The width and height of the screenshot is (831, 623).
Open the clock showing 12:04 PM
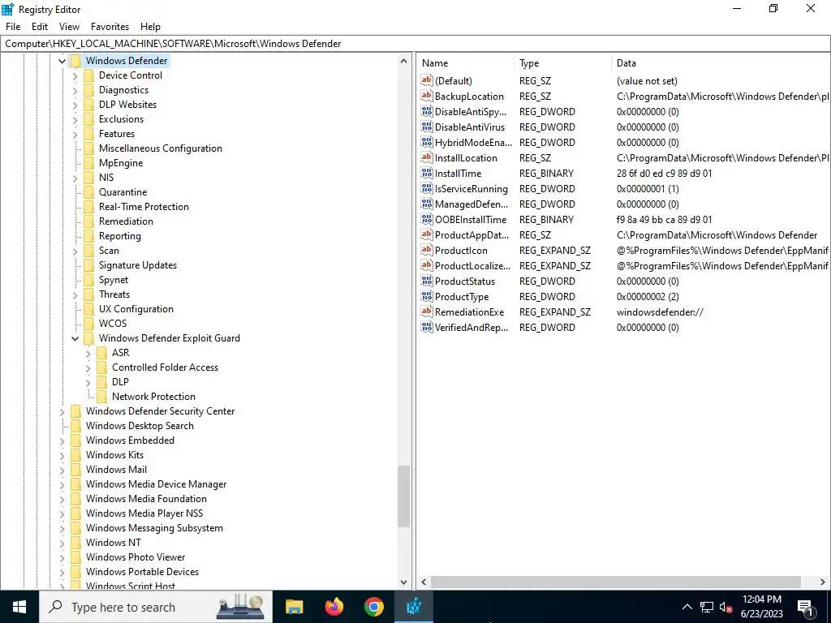(x=761, y=607)
